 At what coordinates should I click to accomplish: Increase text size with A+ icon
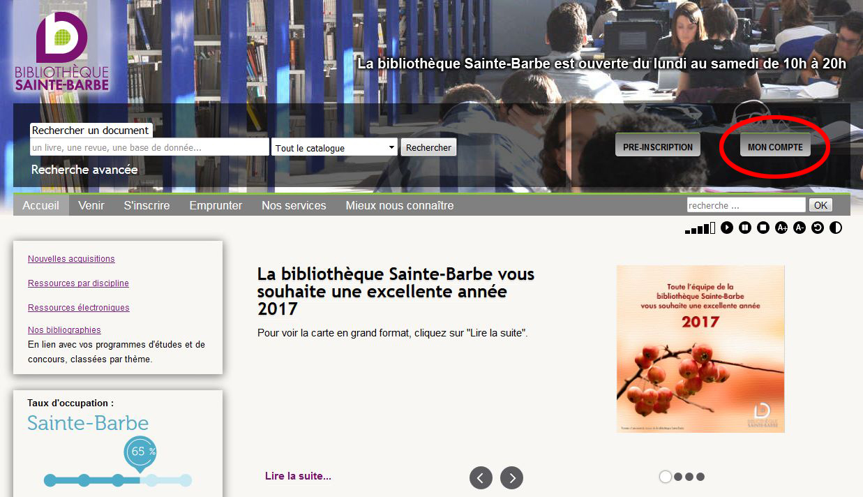pyautogui.click(x=781, y=228)
